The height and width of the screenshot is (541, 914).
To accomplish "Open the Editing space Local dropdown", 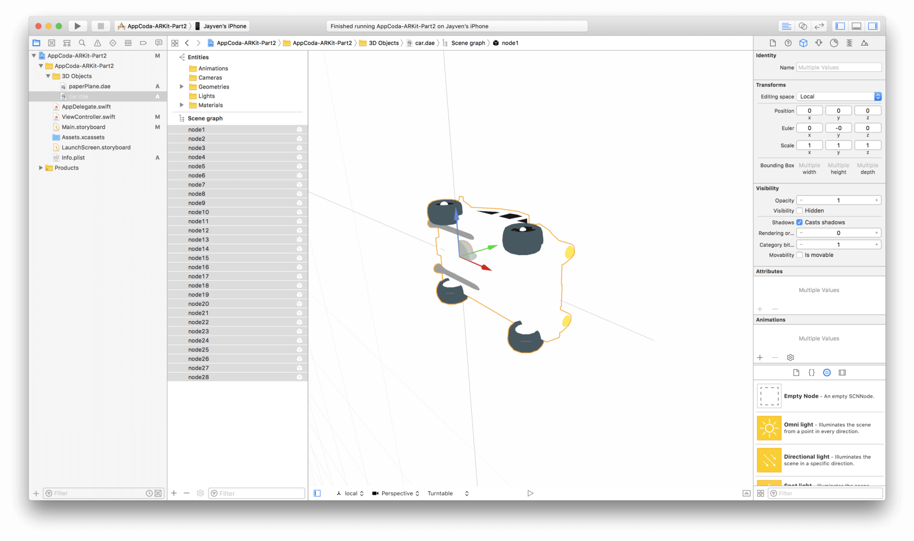I will pyautogui.click(x=839, y=96).
